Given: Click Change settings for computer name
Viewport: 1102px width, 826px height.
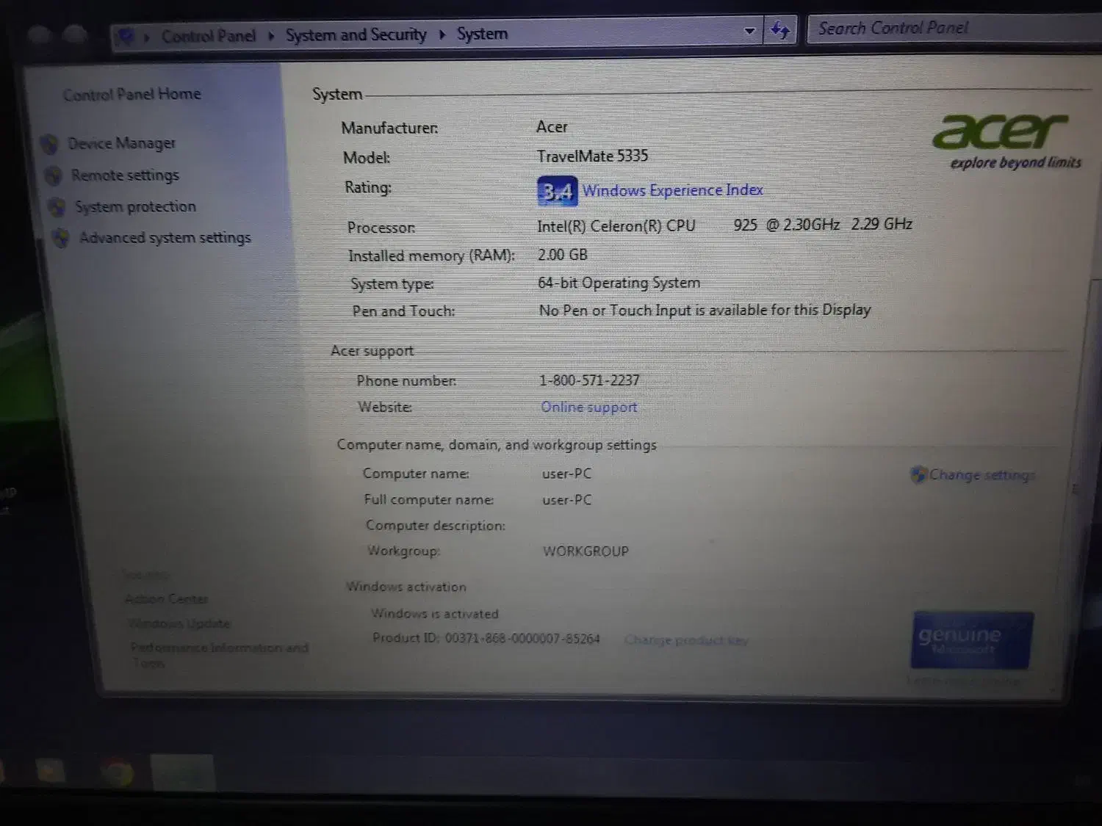Looking at the screenshot, I should click(982, 475).
